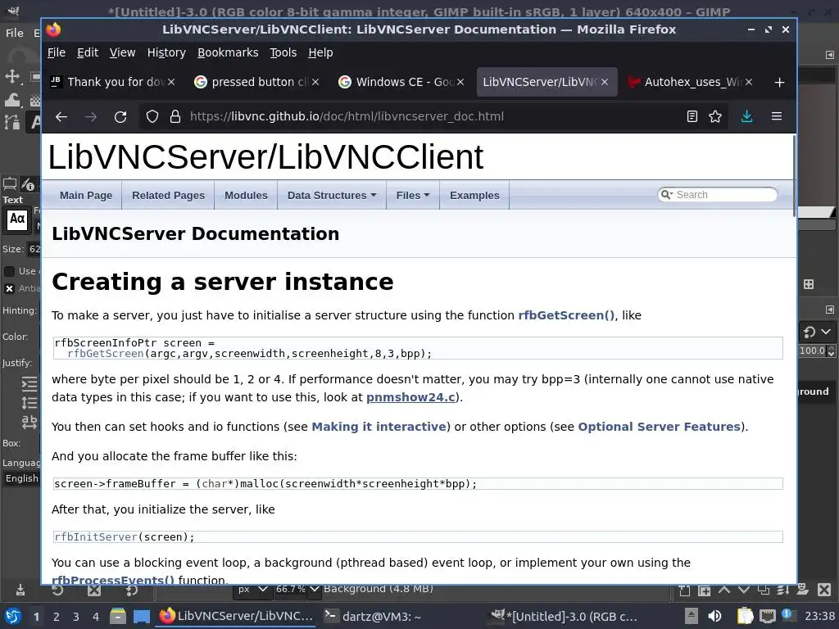Click the letter spacing icon in GIMP

click(x=29, y=422)
